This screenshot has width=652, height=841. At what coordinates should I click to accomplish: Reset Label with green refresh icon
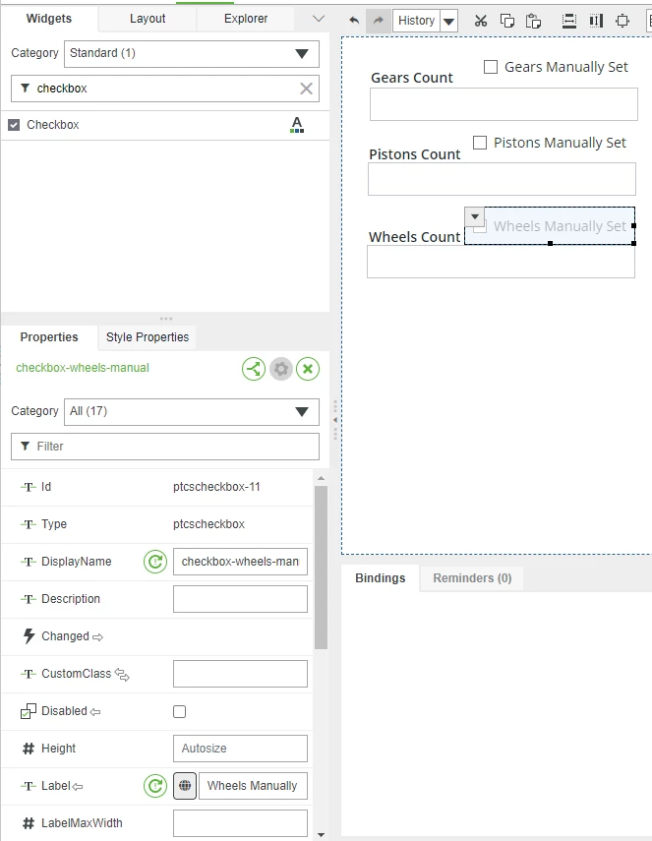[x=155, y=786]
